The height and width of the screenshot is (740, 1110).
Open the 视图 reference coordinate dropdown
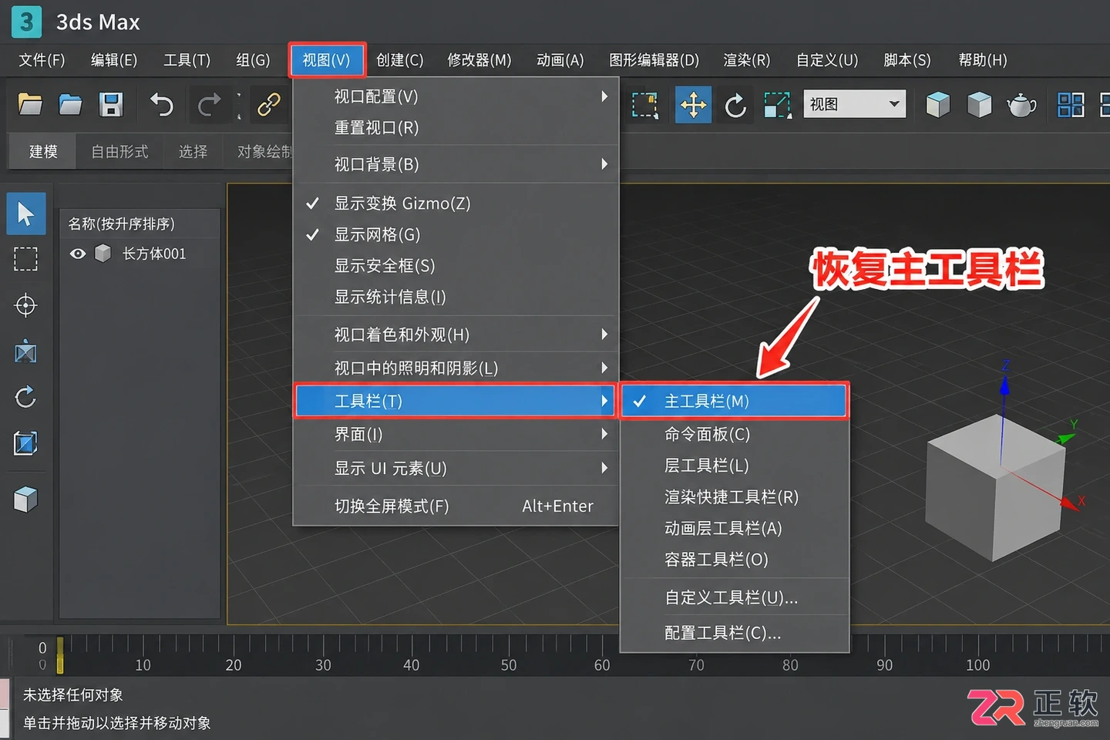[854, 104]
